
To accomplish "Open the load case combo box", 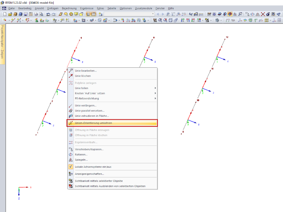I will 129,14.
